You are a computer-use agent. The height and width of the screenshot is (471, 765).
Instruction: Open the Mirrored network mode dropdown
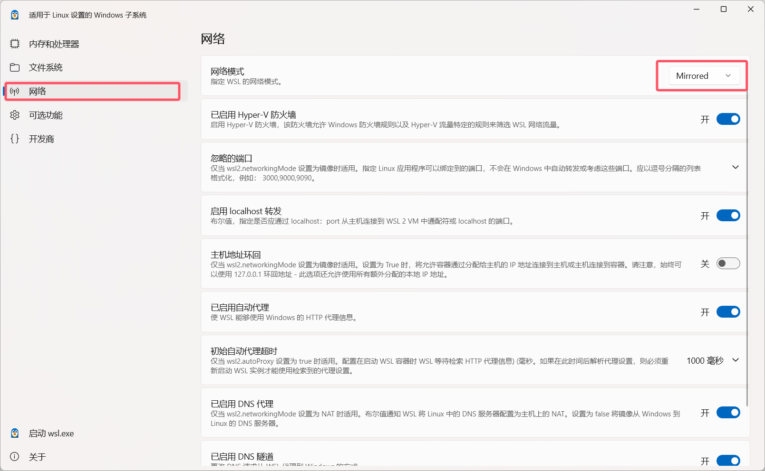pyautogui.click(x=704, y=76)
